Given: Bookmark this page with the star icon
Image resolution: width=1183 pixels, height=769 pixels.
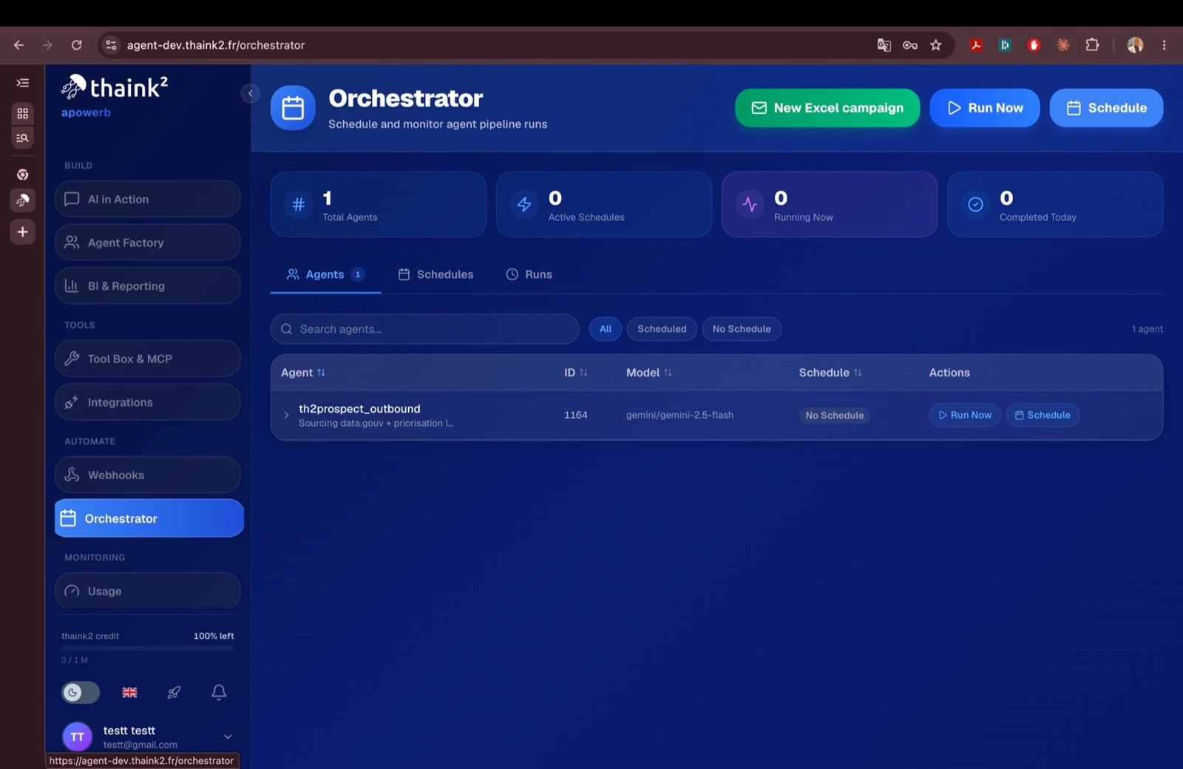Looking at the screenshot, I should 936,45.
